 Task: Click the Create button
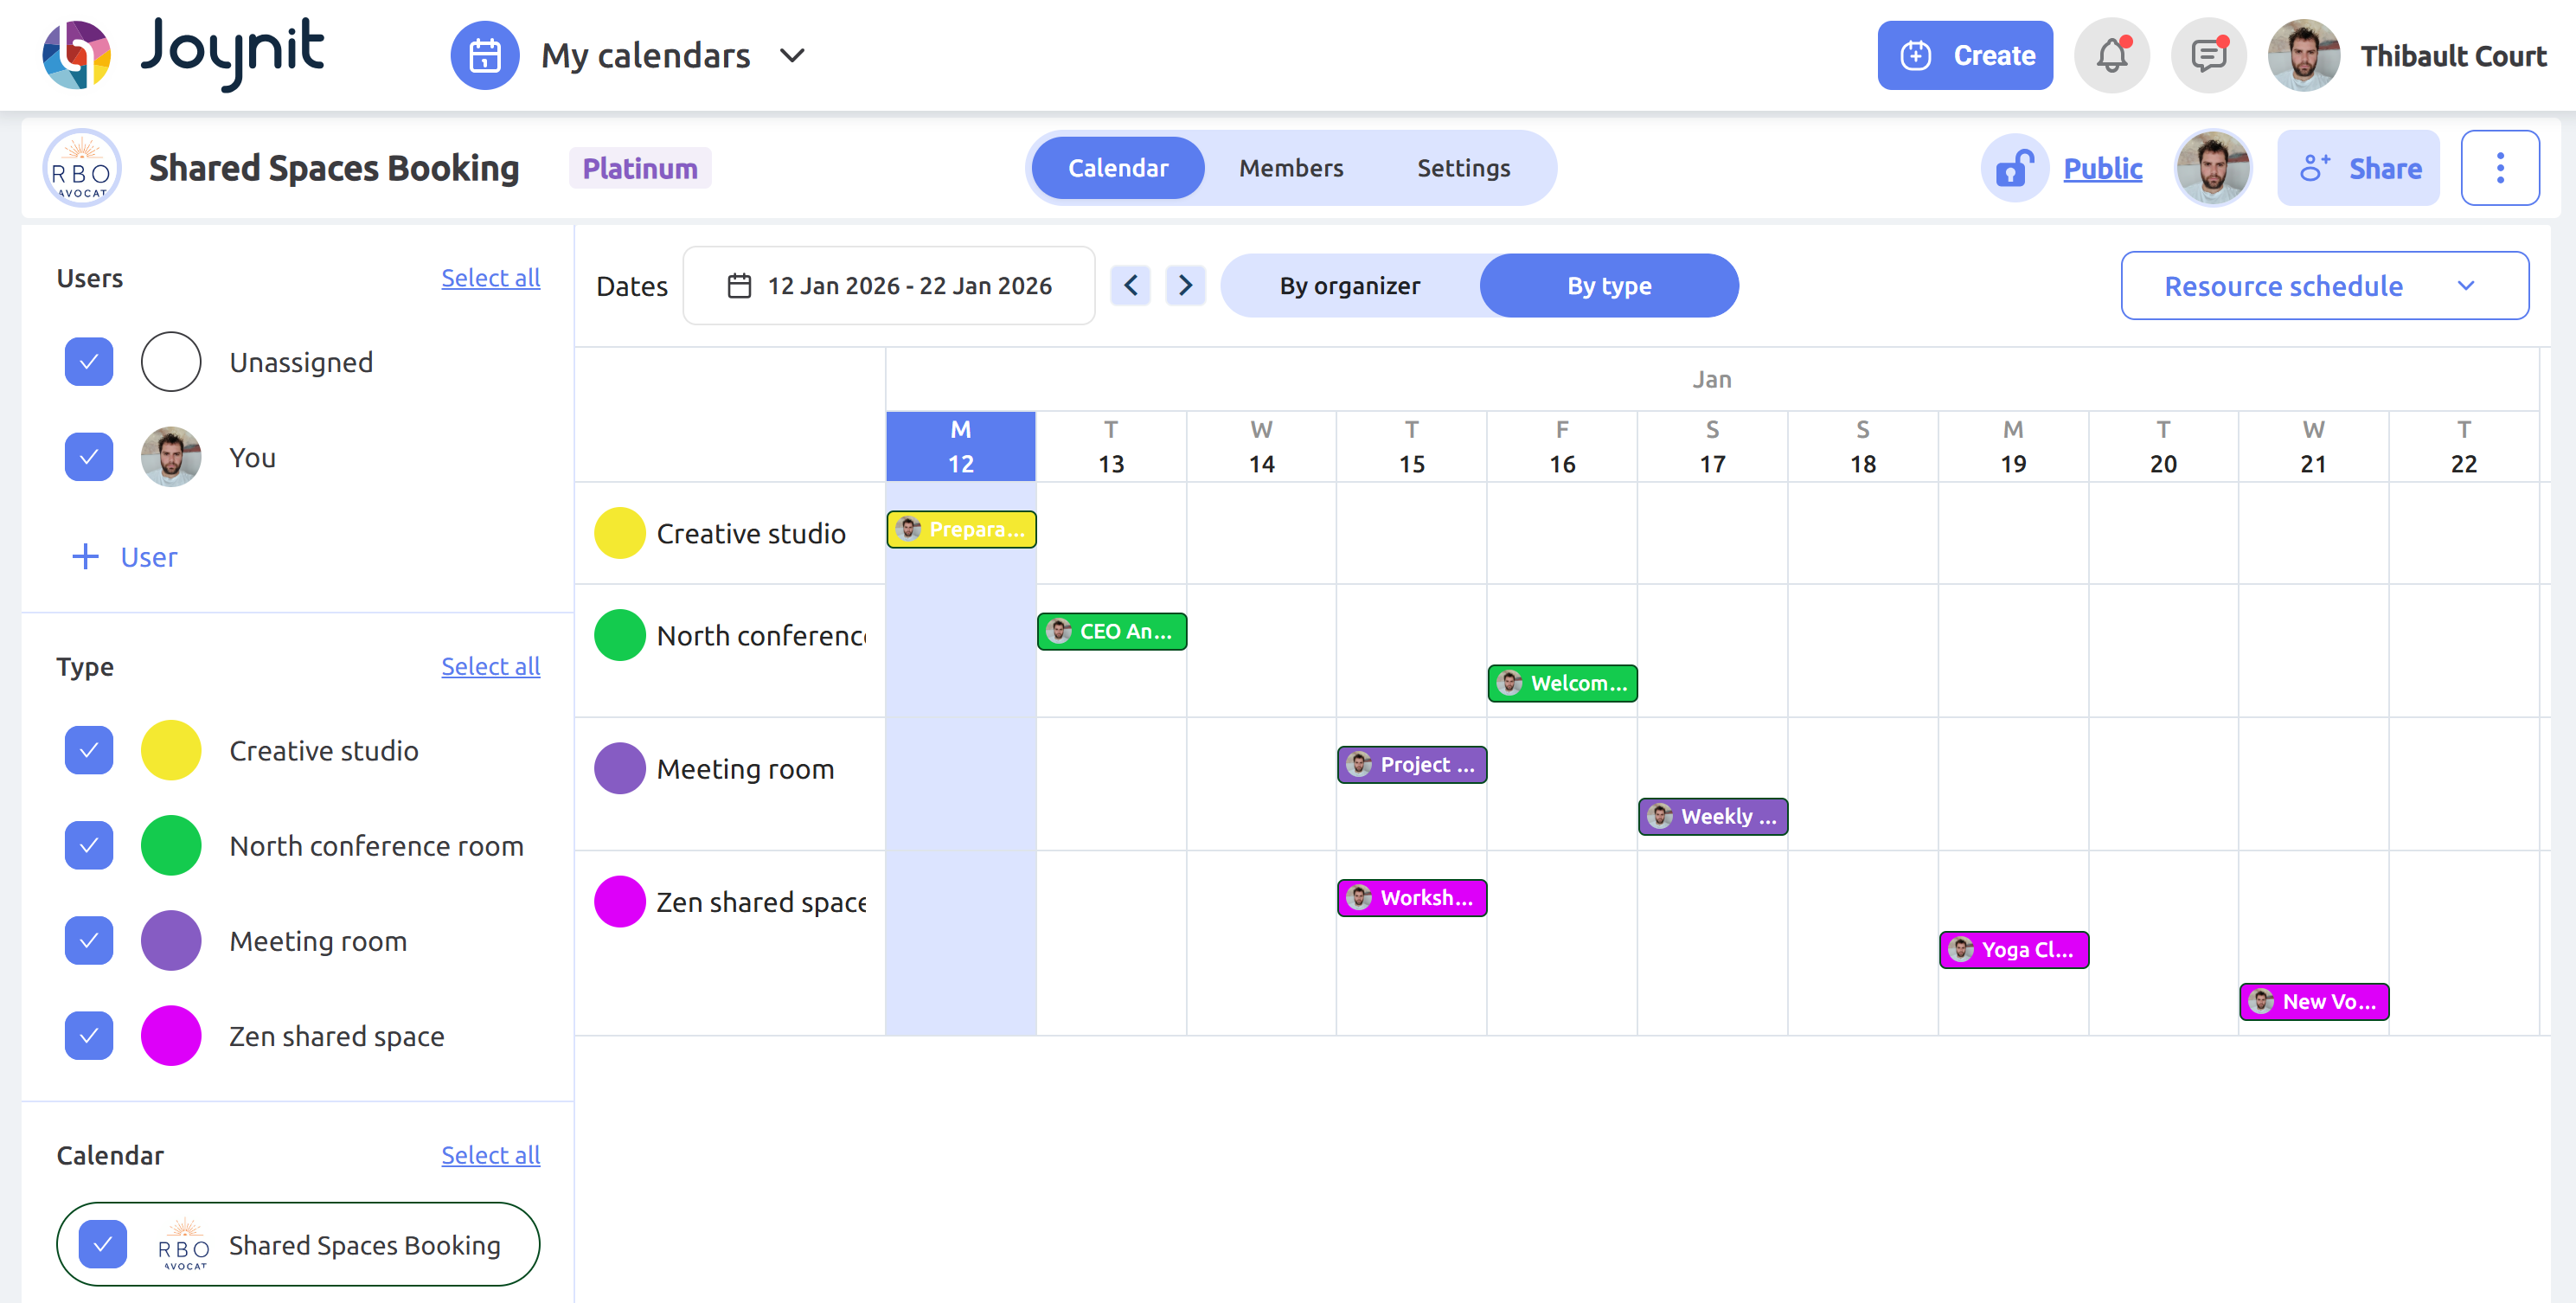pos(1964,55)
